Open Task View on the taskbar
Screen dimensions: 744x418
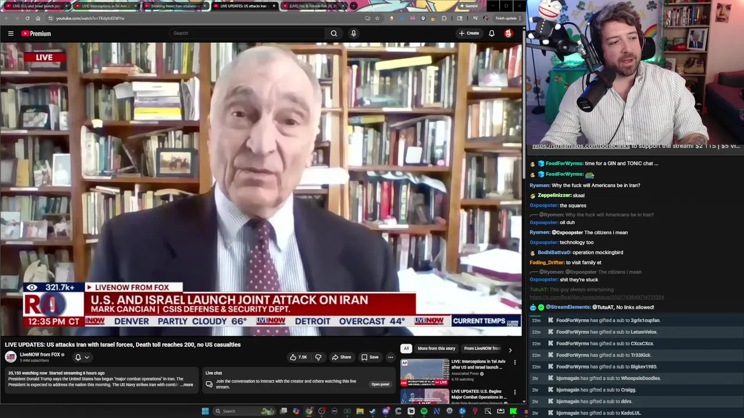(x=283, y=411)
